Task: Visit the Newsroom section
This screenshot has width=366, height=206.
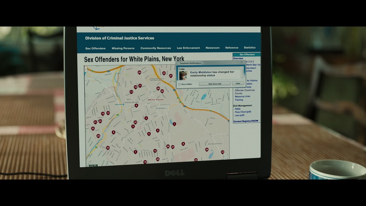Action: click(213, 48)
